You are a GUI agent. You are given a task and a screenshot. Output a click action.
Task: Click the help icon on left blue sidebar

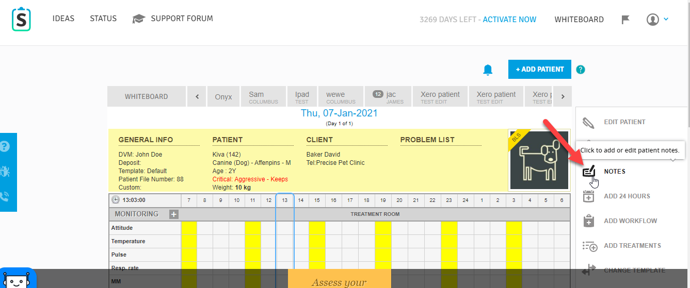pos(5,147)
